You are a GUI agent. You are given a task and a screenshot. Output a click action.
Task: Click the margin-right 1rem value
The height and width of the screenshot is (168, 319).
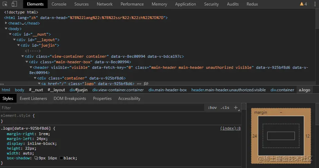coord(43,134)
